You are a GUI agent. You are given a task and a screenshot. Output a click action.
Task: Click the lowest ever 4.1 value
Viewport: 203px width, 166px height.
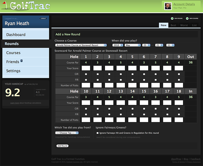[38, 92]
